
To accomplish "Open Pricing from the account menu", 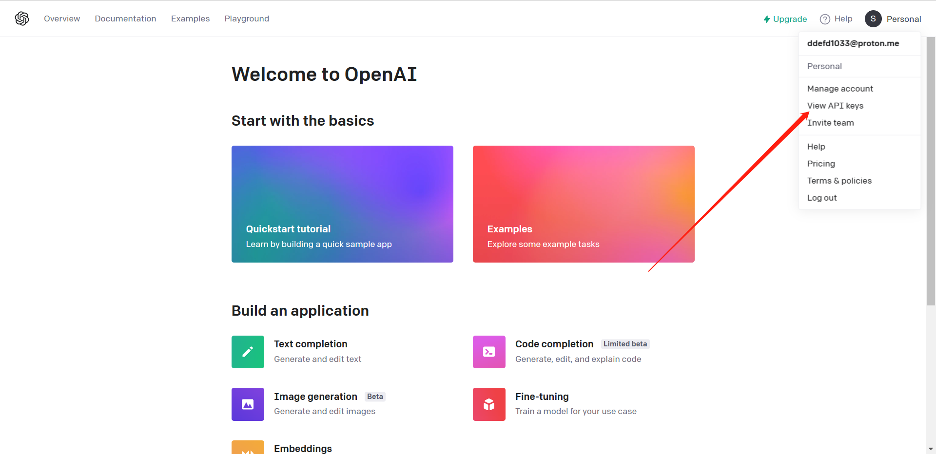I will coord(821,164).
